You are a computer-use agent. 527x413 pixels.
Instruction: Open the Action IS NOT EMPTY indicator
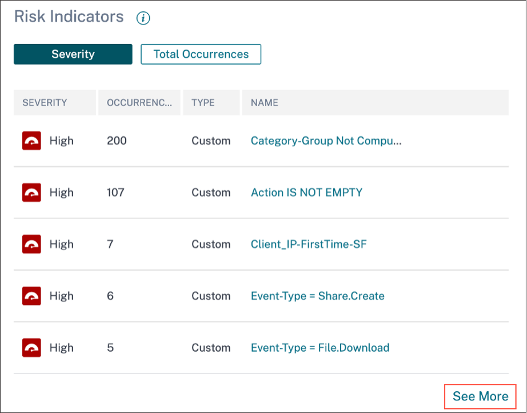pyautogui.click(x=306, y=193)
